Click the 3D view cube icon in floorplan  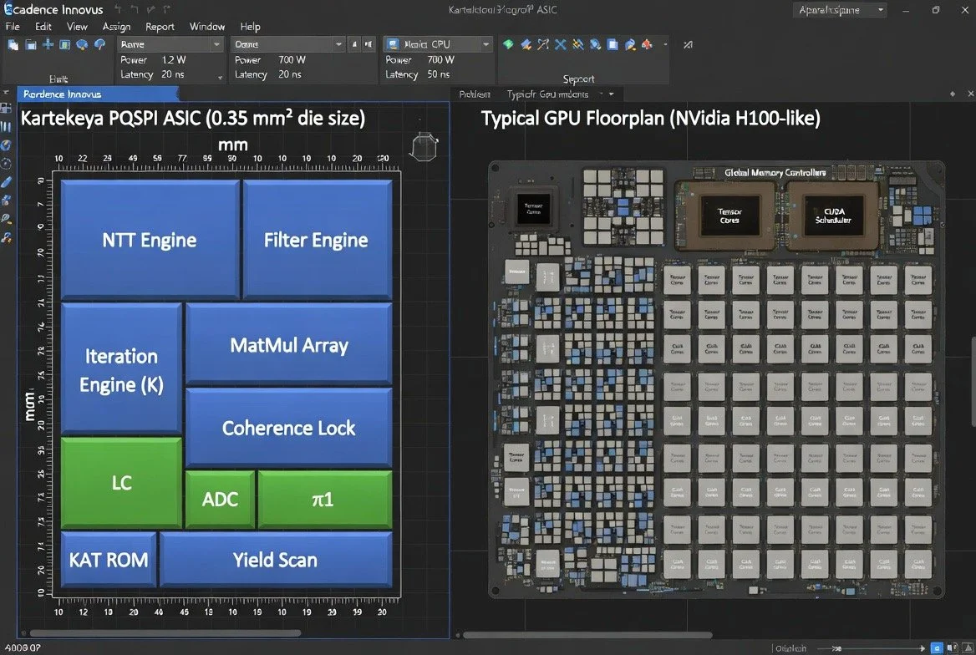coord(424,147)
